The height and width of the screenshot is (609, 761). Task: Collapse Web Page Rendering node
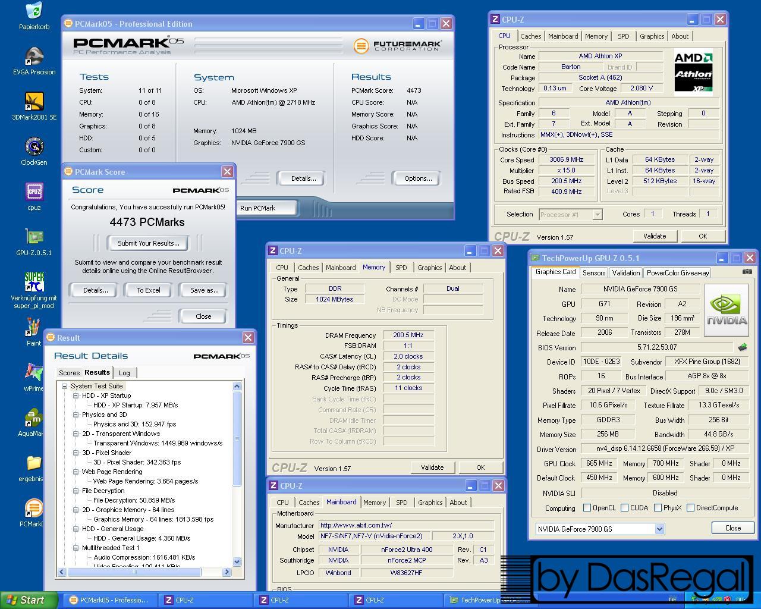[x=76, y=472]
